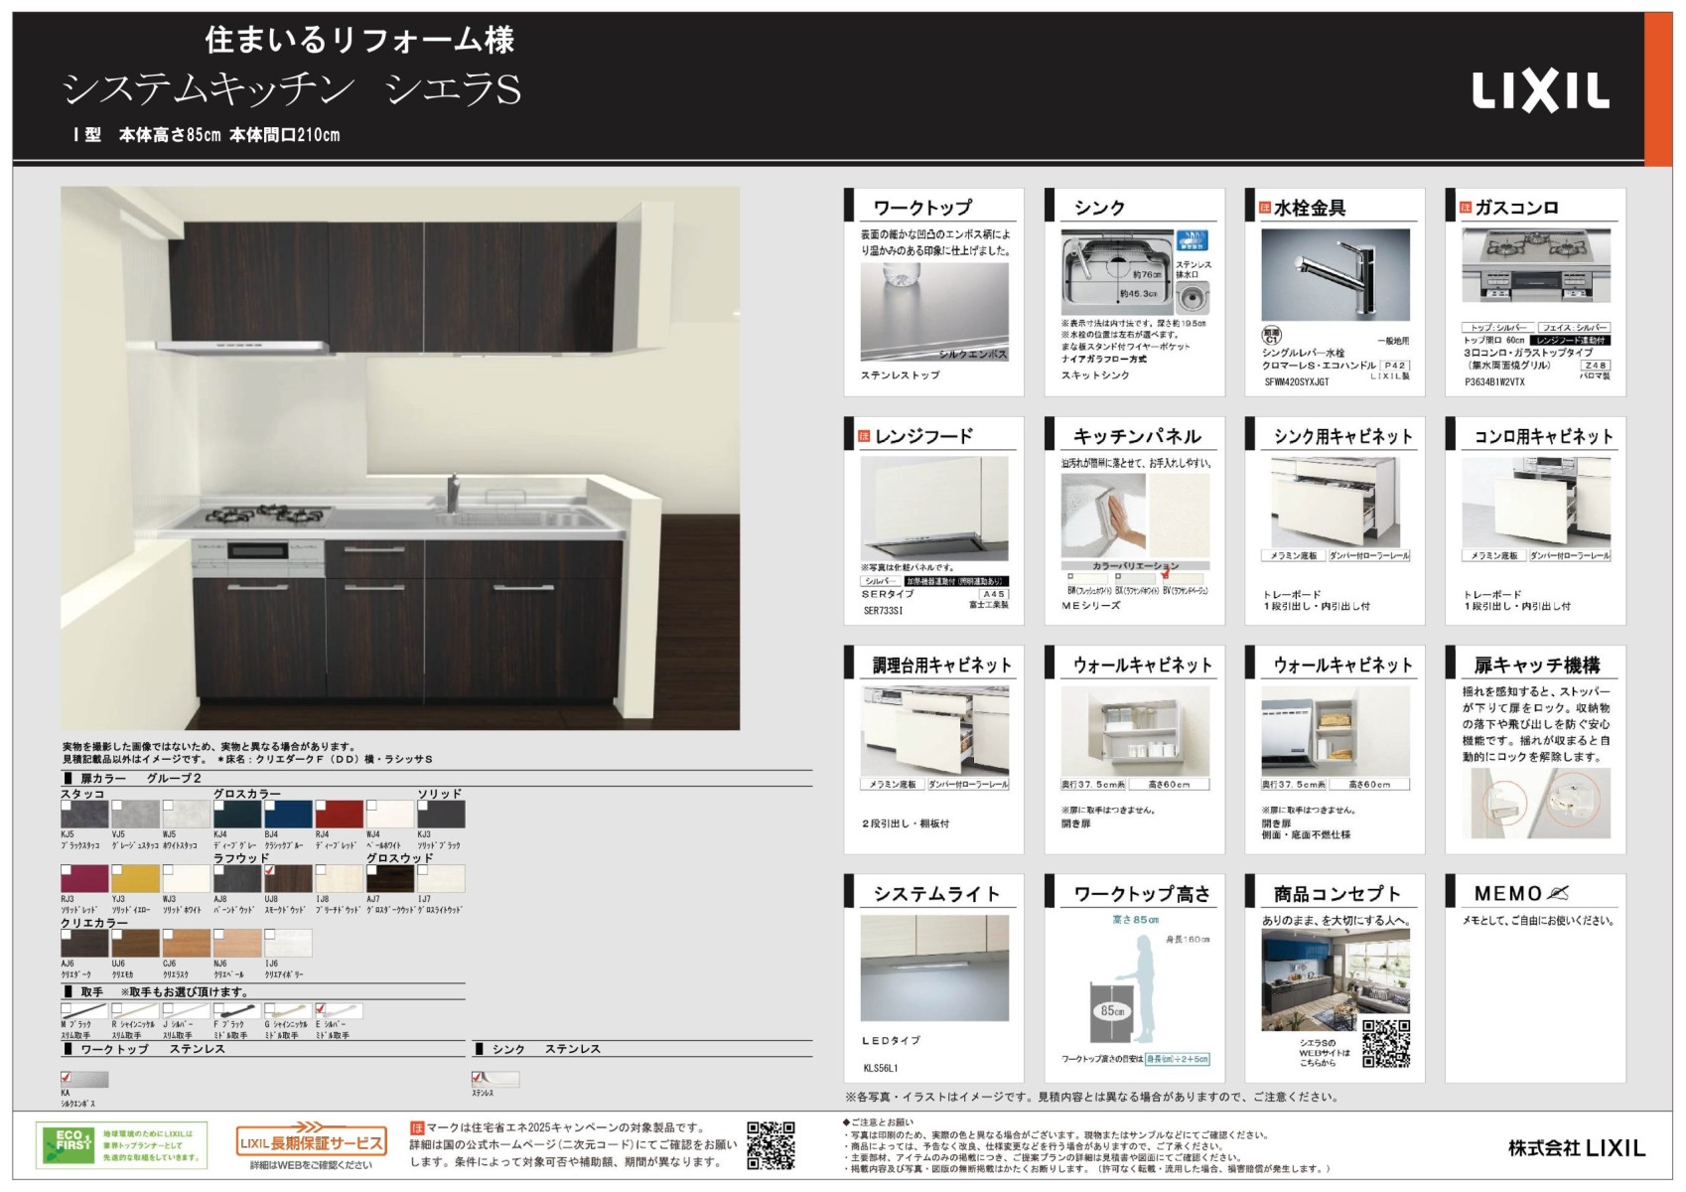Open the 商品コンセプト room photo
Image resolution: width=1686 pixels, height=1192 pixels.
(1335, 979)
